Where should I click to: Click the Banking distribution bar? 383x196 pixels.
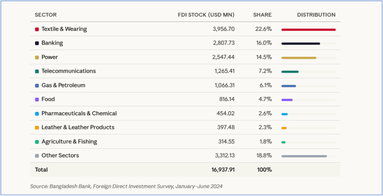click(300, 43)
